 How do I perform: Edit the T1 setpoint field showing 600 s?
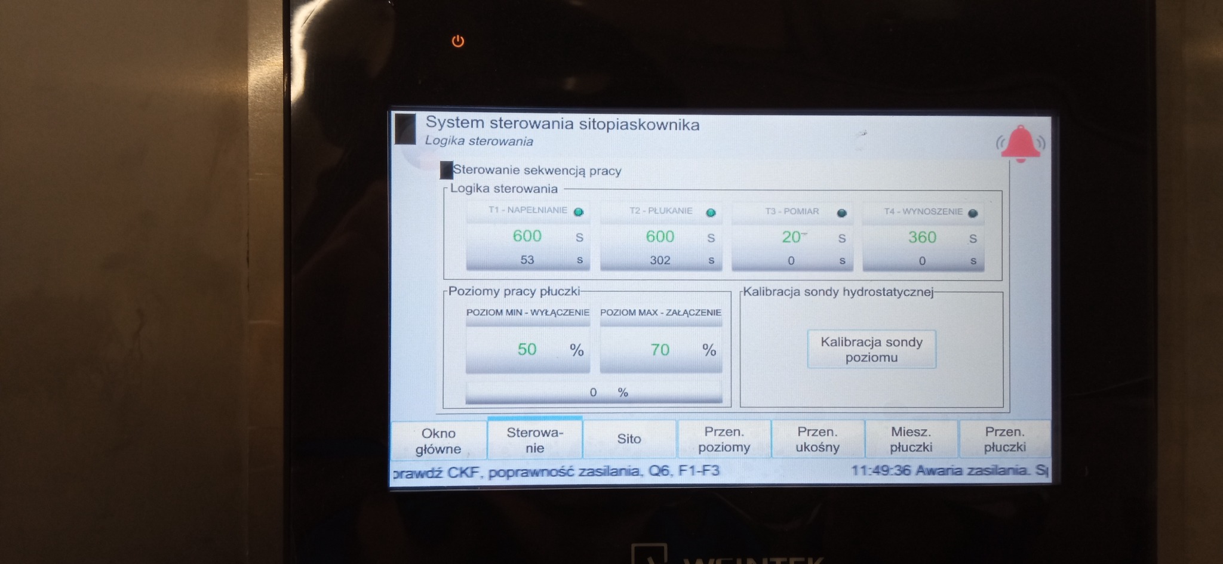527,237
